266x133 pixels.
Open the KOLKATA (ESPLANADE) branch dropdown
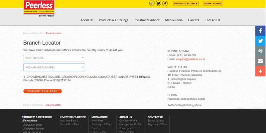[54, 67]
